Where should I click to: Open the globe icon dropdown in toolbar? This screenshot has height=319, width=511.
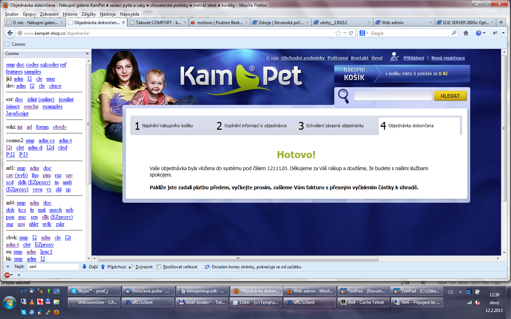[480, 33]
